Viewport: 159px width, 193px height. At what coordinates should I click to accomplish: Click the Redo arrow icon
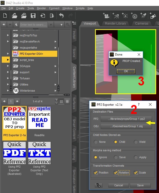[71, 16]
